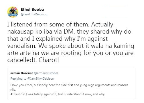Viewport: 144px width, 103px height.
Task: Click the pink badge on avatar's corner
Action: (x=16, y=9)
